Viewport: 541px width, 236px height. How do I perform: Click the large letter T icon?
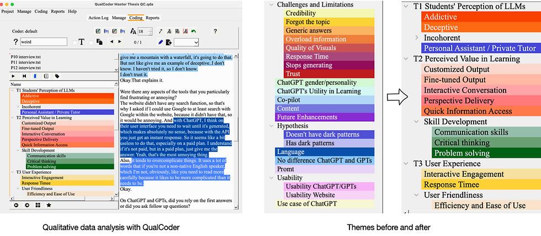pos(82,42)
